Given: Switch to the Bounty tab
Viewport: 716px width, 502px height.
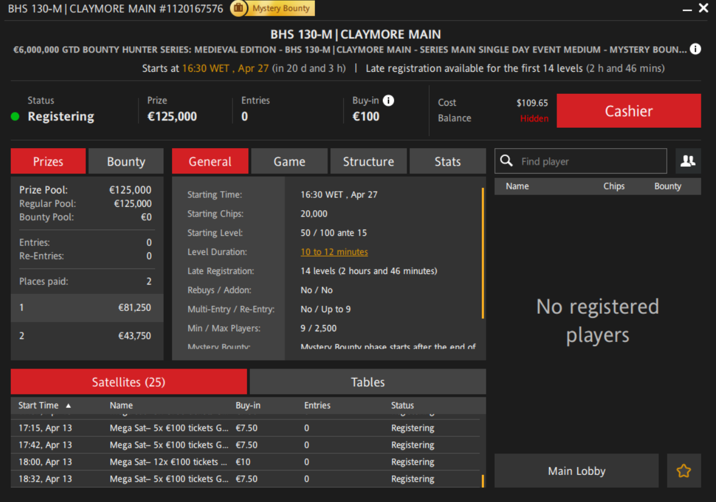Looking at the screenshot, I should tap(126, 161).
